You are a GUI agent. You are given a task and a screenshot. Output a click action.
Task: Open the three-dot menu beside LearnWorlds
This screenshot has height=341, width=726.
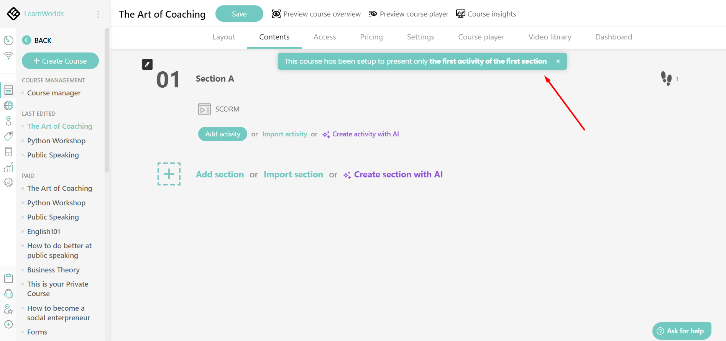click(98, 14)
